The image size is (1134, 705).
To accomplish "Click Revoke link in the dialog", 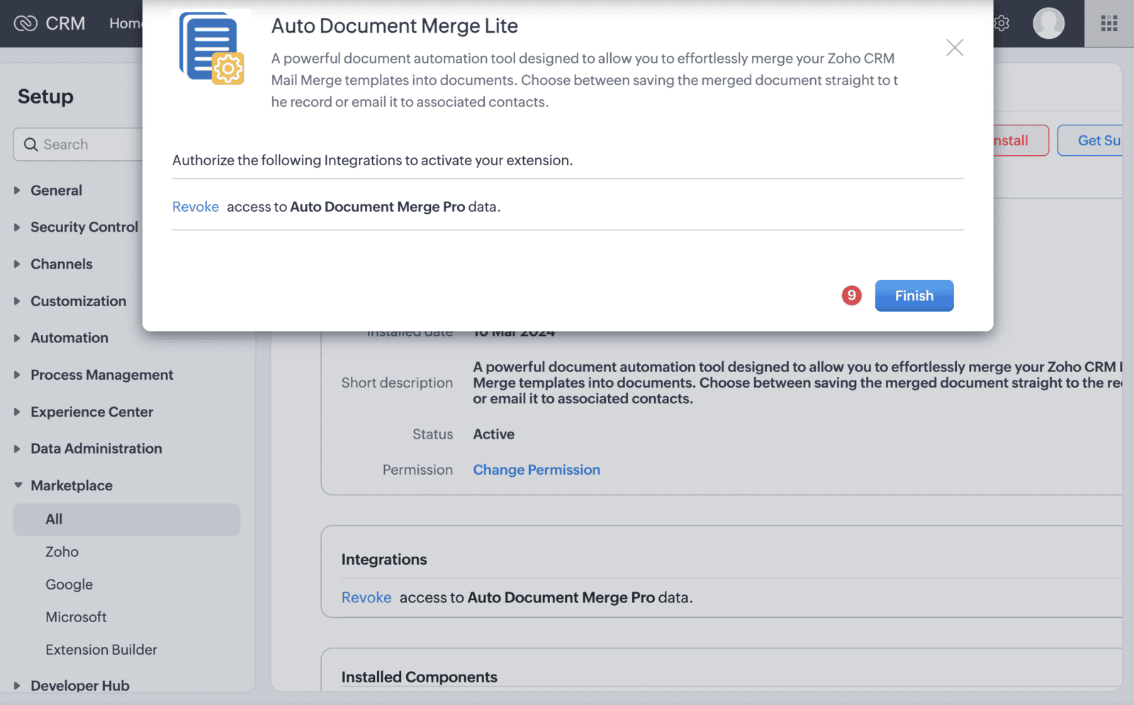I will 196,207.
